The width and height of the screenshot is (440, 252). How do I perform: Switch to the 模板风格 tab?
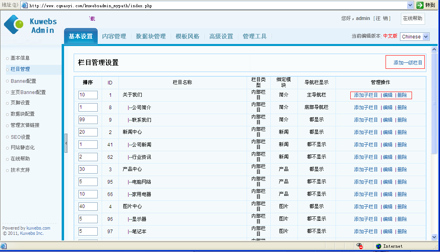pos(187,36)
